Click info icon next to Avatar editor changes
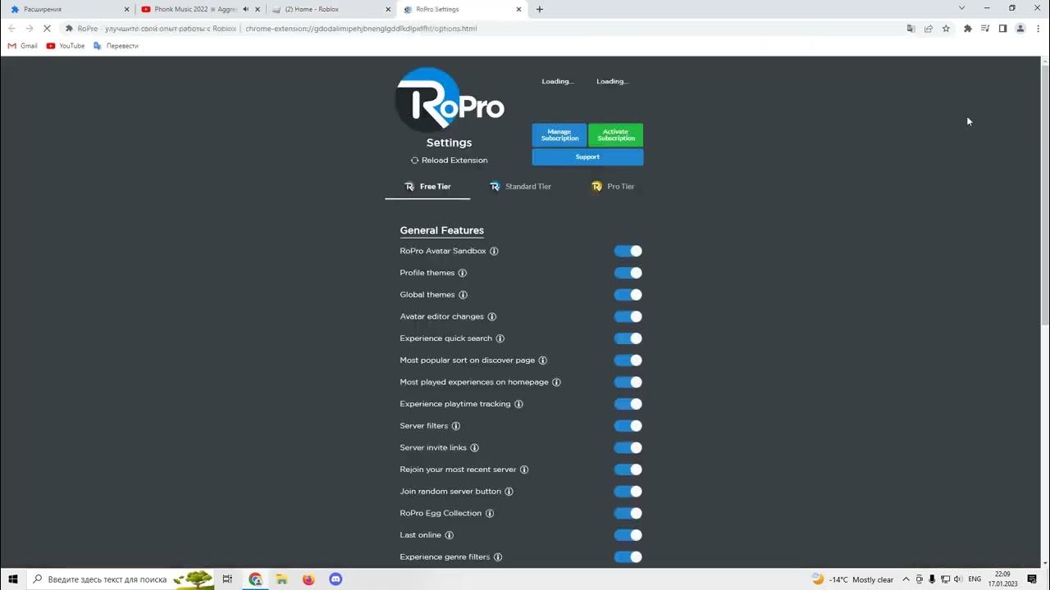This screenshot has width=1050, height=590. coord(492,317)
